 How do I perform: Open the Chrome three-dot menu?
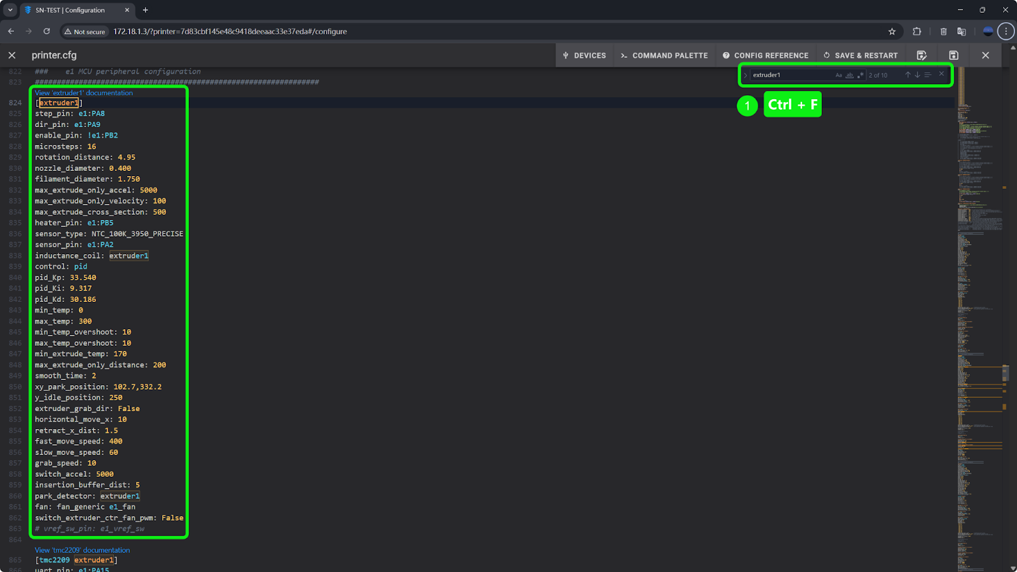[x=1006, y=31]
